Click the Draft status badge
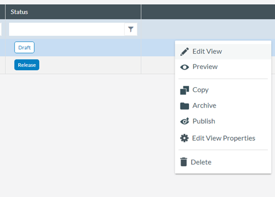The width and height of the screenshot is (275, 197). click(x=24, y=48)
